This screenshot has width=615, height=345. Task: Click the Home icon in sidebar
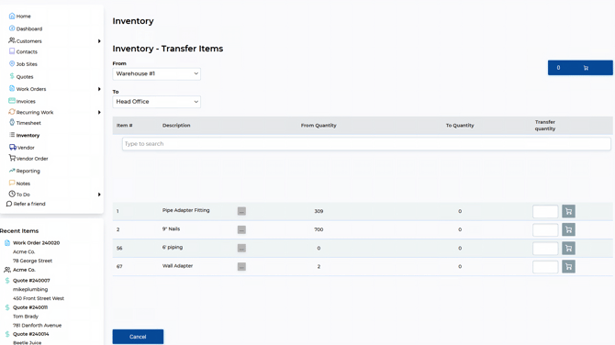coord(12,17)
